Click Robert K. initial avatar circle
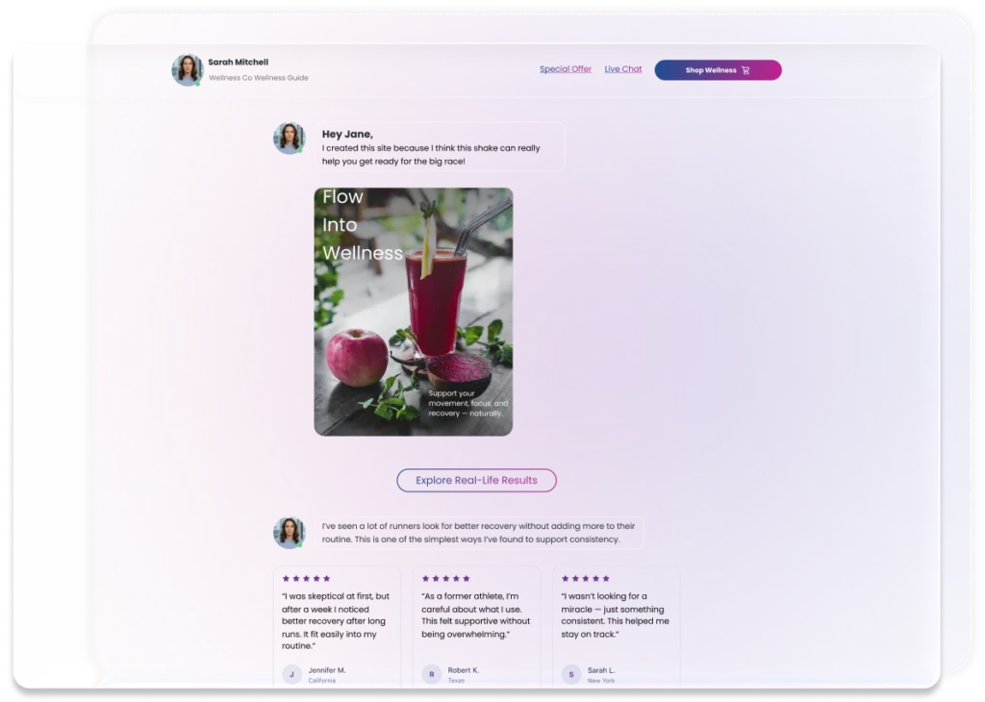 [432, 674]
